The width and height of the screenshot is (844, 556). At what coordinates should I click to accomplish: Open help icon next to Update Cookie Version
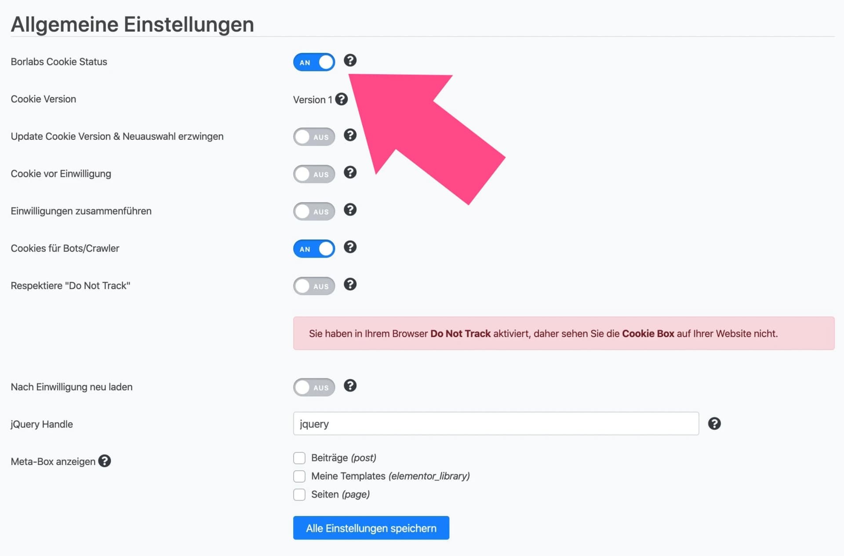tap(350, 135)
